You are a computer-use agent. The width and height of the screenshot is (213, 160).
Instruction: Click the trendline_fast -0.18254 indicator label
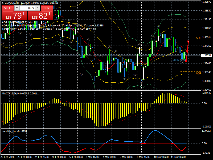[14, 131]
